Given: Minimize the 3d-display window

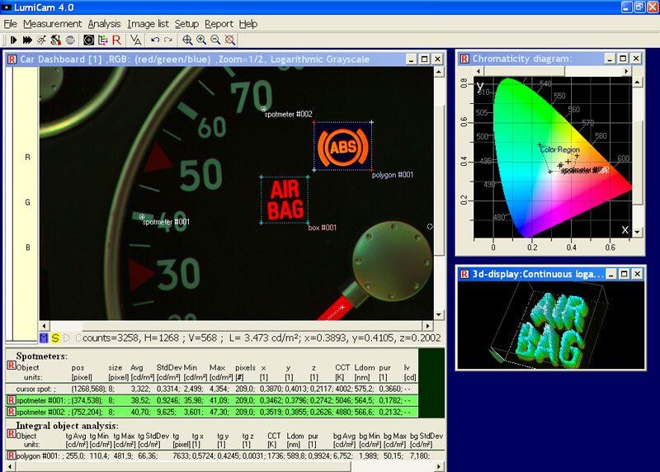Looking at the screenshot, I should tap(610, 274).
